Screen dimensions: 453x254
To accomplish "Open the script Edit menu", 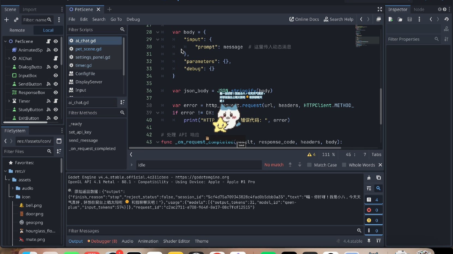I will pyautogui.click(x=84, y=19).
